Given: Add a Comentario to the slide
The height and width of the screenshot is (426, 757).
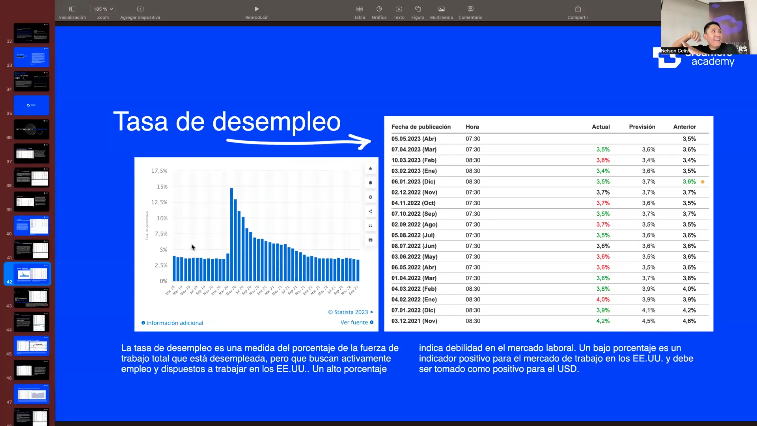Looking at the screenshot, I should (470, 9).
